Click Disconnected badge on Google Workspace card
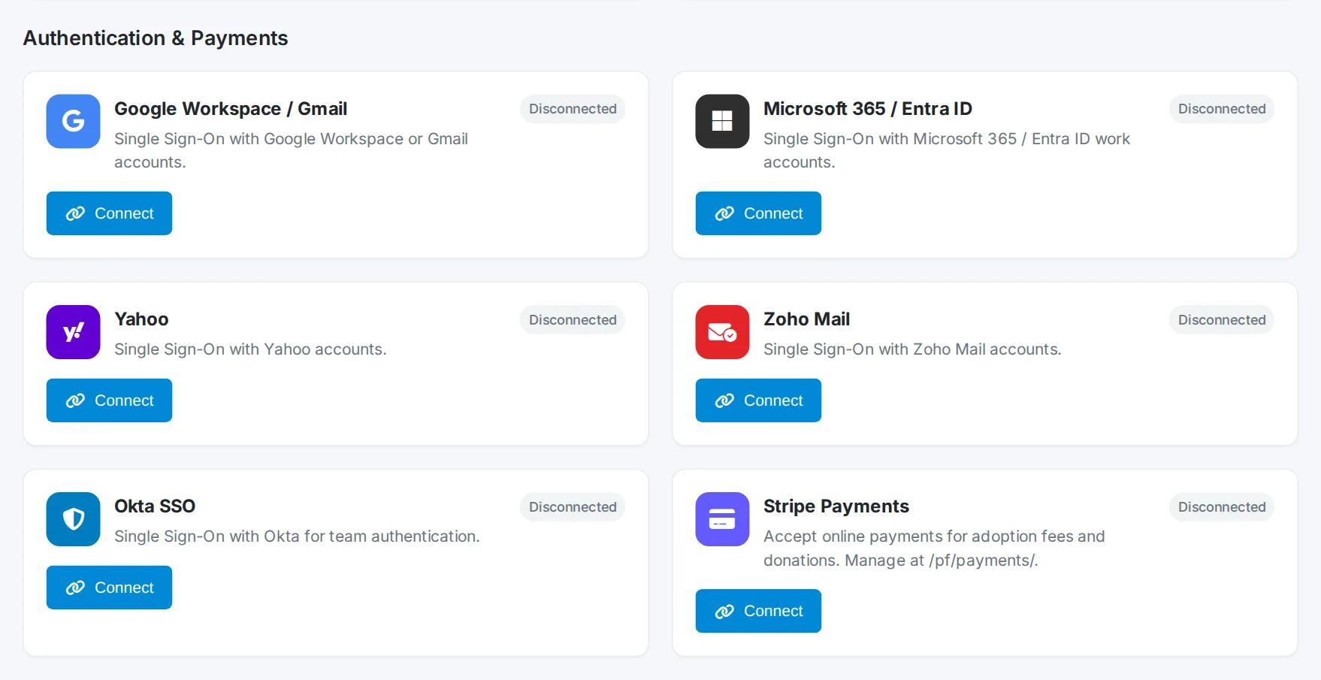The width and height of the screenshot is (1321, 680). (573, 109)
